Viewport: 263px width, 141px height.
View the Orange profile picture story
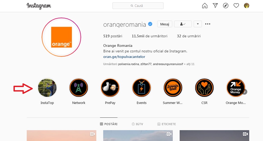(61, 37)
